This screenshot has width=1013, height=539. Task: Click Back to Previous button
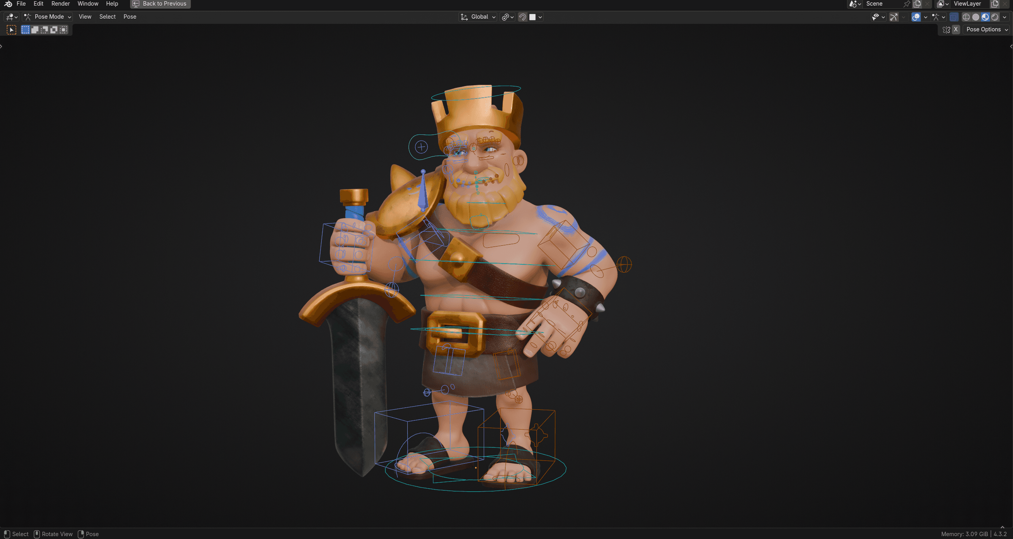pos(160,4)
